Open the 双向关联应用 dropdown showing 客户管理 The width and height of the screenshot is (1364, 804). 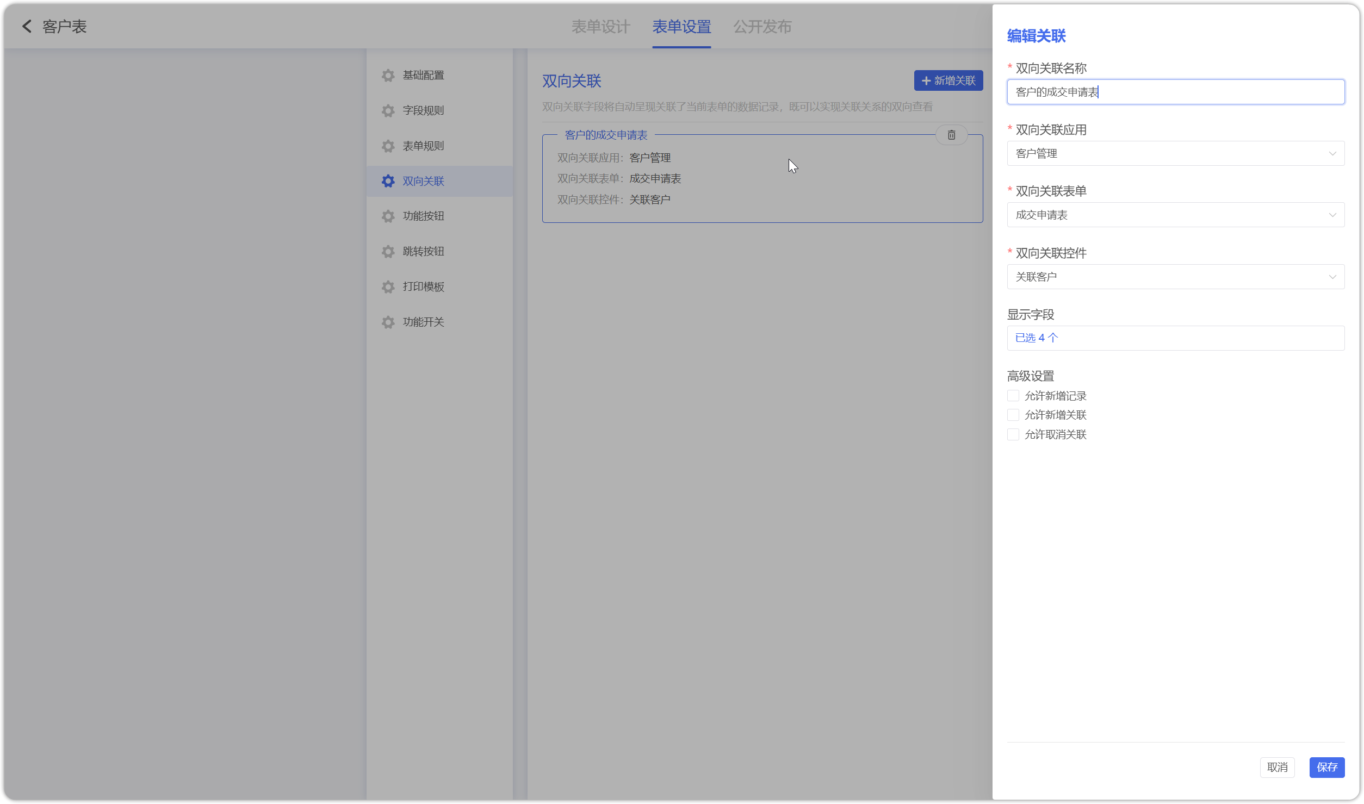(x=1175, y=153)
